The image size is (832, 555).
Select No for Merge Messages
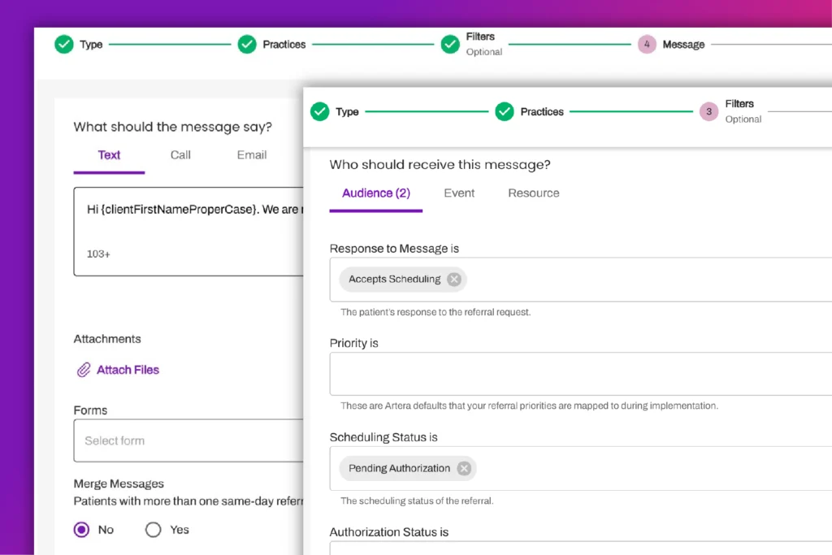[x=81, y=530]
